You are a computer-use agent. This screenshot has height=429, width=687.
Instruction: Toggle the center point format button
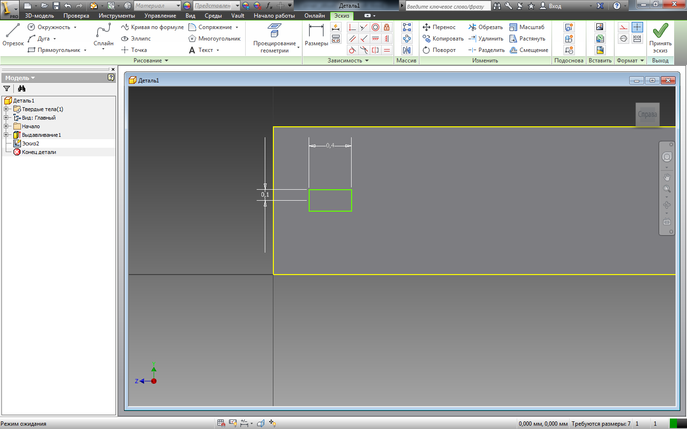[637, 27]
